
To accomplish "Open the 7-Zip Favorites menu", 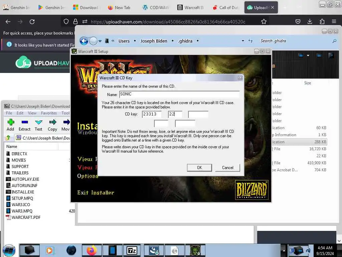I will click(49, 113).
